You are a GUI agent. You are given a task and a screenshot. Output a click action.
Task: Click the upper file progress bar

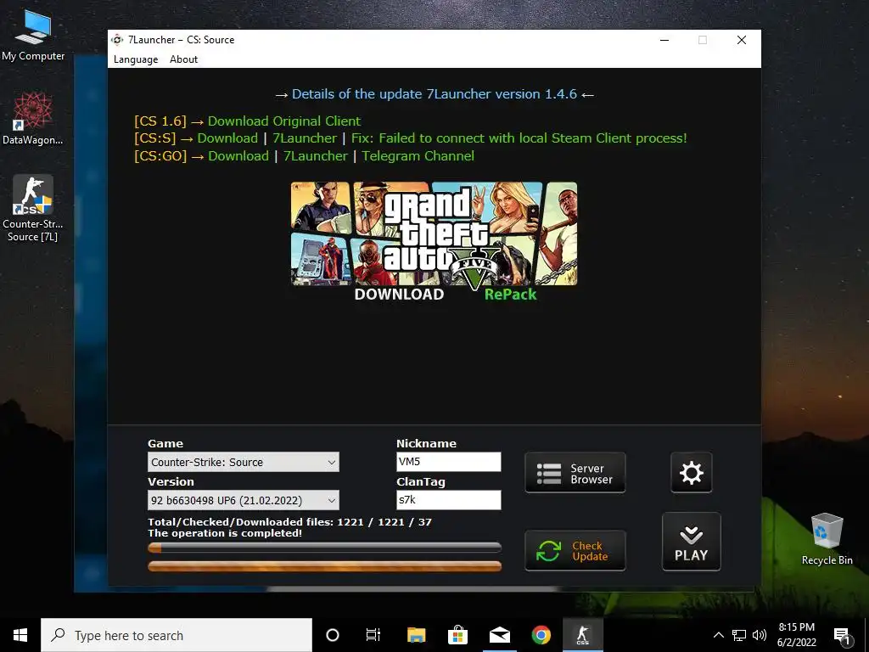point(325,548)
